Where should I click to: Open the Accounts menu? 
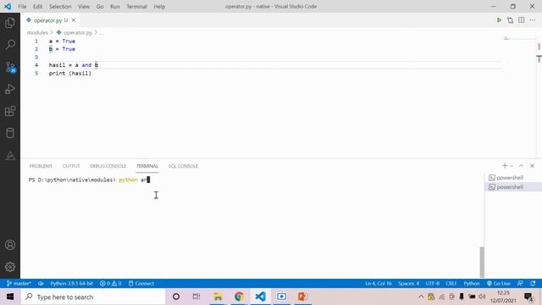(x=10, y=245)
